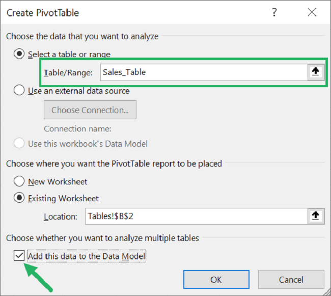Screen dimensions: 331x296
Task: Click the Cancel button
Action: click(x=291, y=280)
